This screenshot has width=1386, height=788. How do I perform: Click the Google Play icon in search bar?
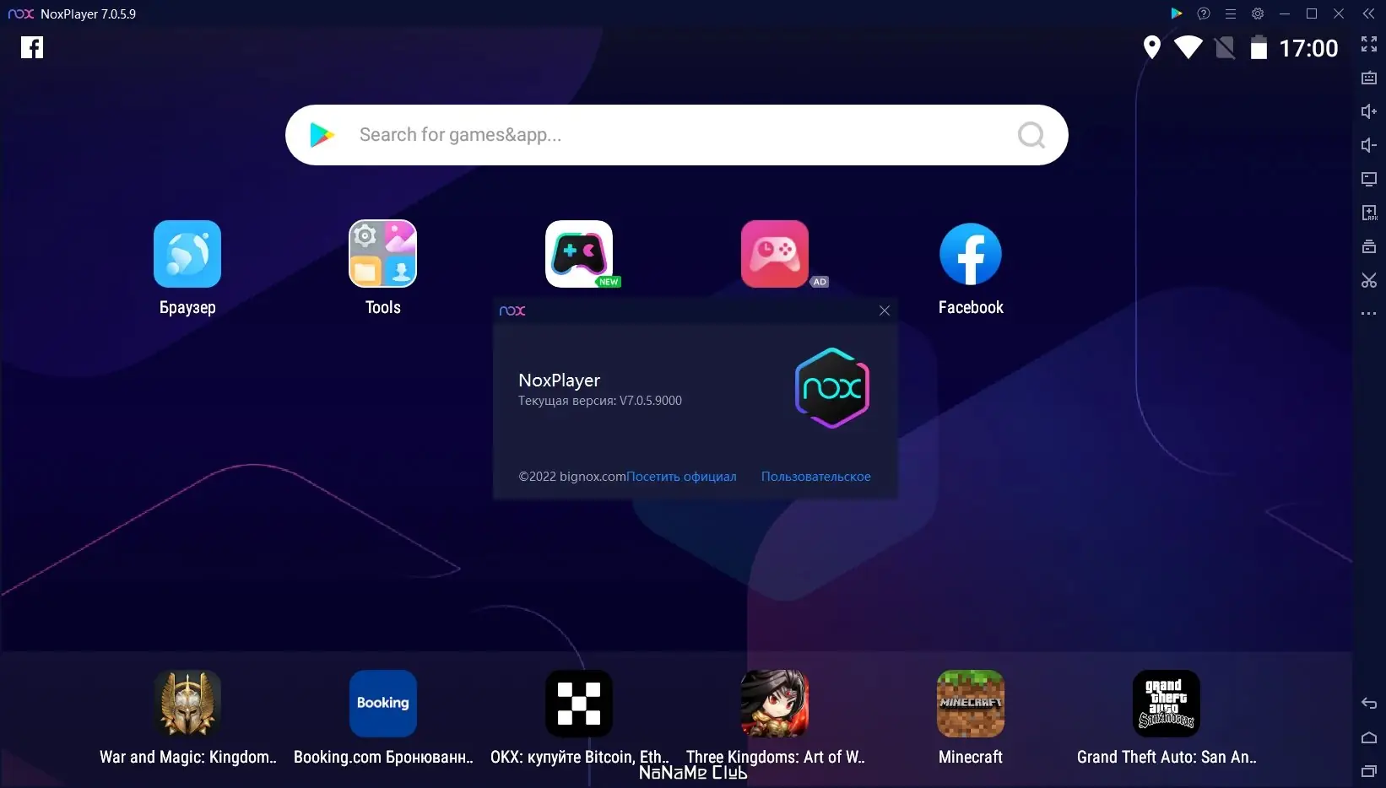click(322, 135)
